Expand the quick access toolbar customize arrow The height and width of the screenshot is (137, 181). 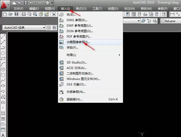[x=52, y=3]
